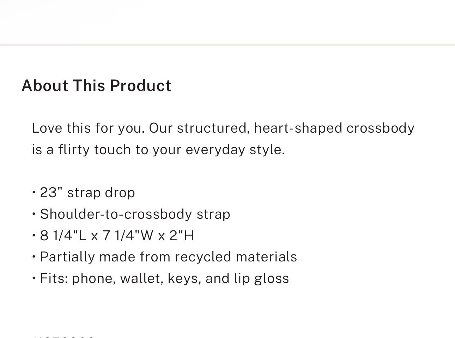
Task: Click the word structured in description
Action: (x=213, y=128)
